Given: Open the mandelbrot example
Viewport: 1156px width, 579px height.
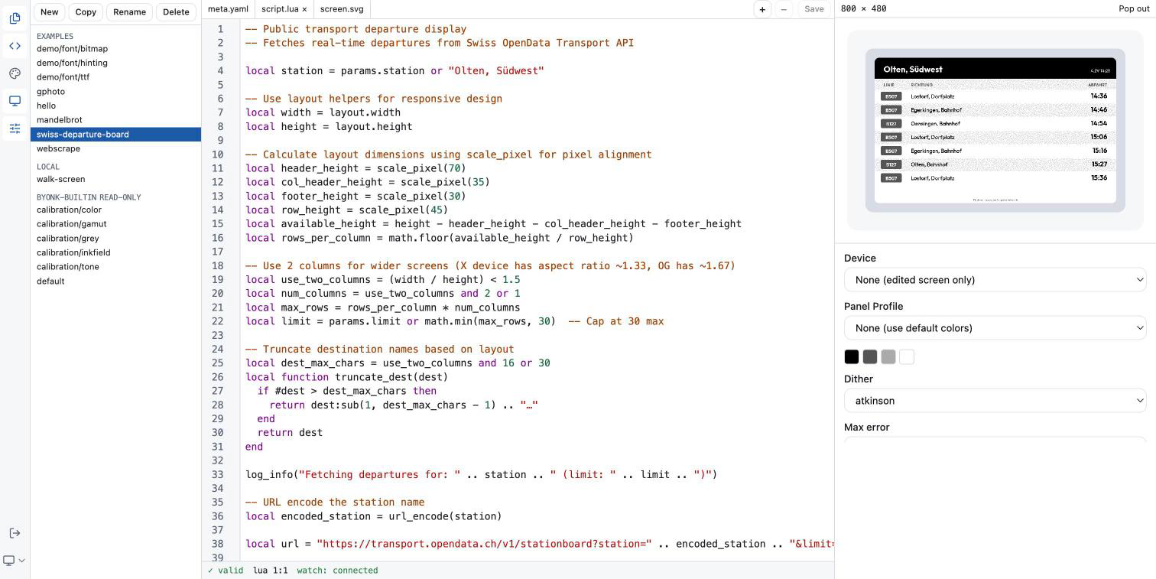Looking at the screenshot, I should [115, 120].
